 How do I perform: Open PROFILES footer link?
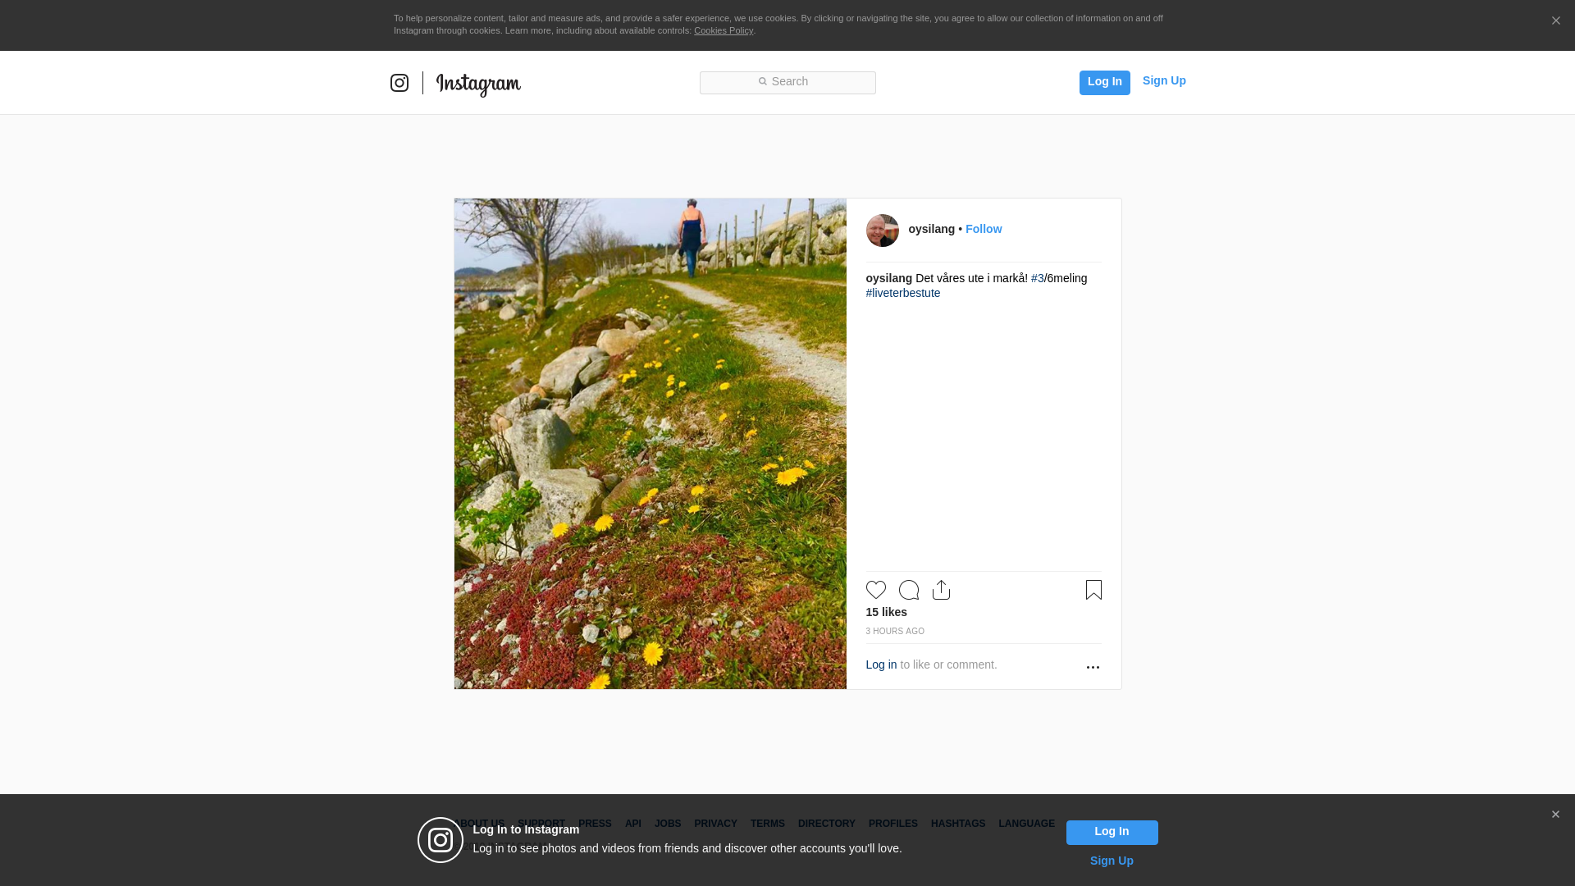pos(892,824)
